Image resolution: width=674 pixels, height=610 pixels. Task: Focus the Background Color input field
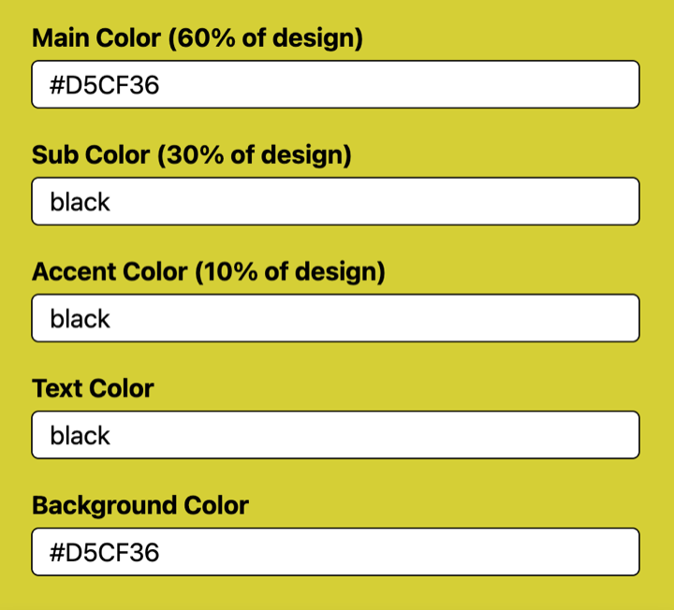335,552
